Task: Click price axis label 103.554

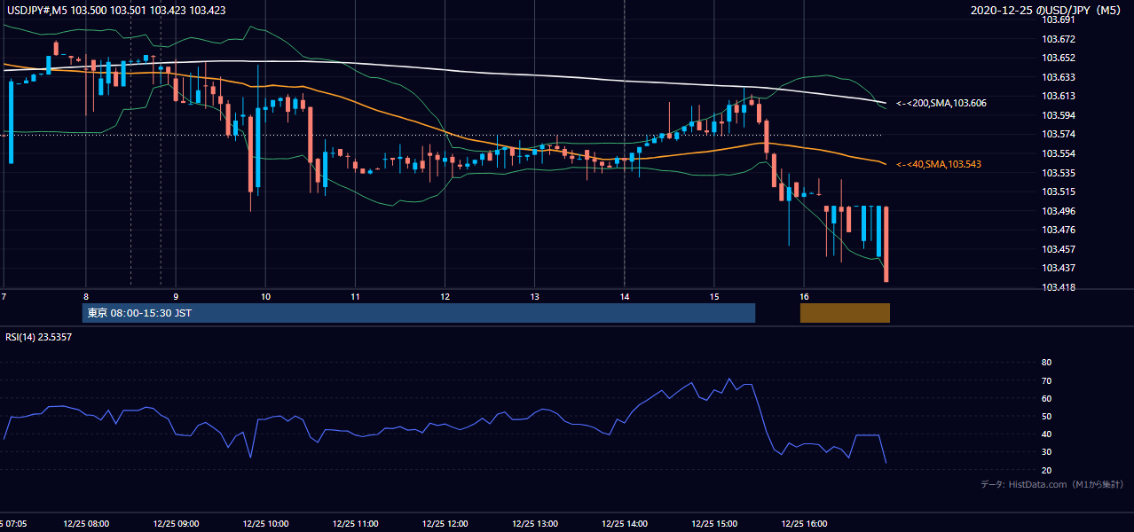Action: coord(1059,153)
